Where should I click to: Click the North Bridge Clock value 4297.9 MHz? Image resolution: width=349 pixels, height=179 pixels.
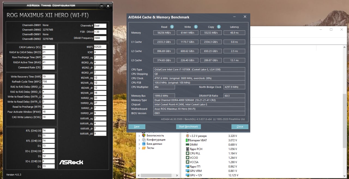coord(234,87)
